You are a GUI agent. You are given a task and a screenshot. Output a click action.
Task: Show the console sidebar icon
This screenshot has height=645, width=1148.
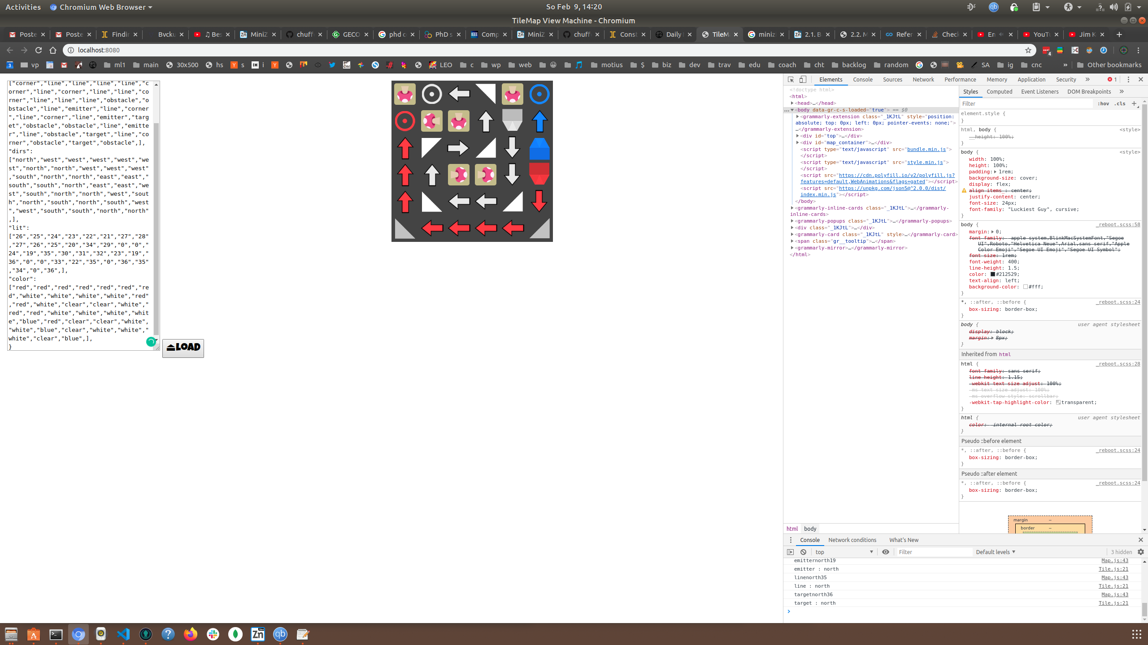pyautogui.click(x=790, y=552)
